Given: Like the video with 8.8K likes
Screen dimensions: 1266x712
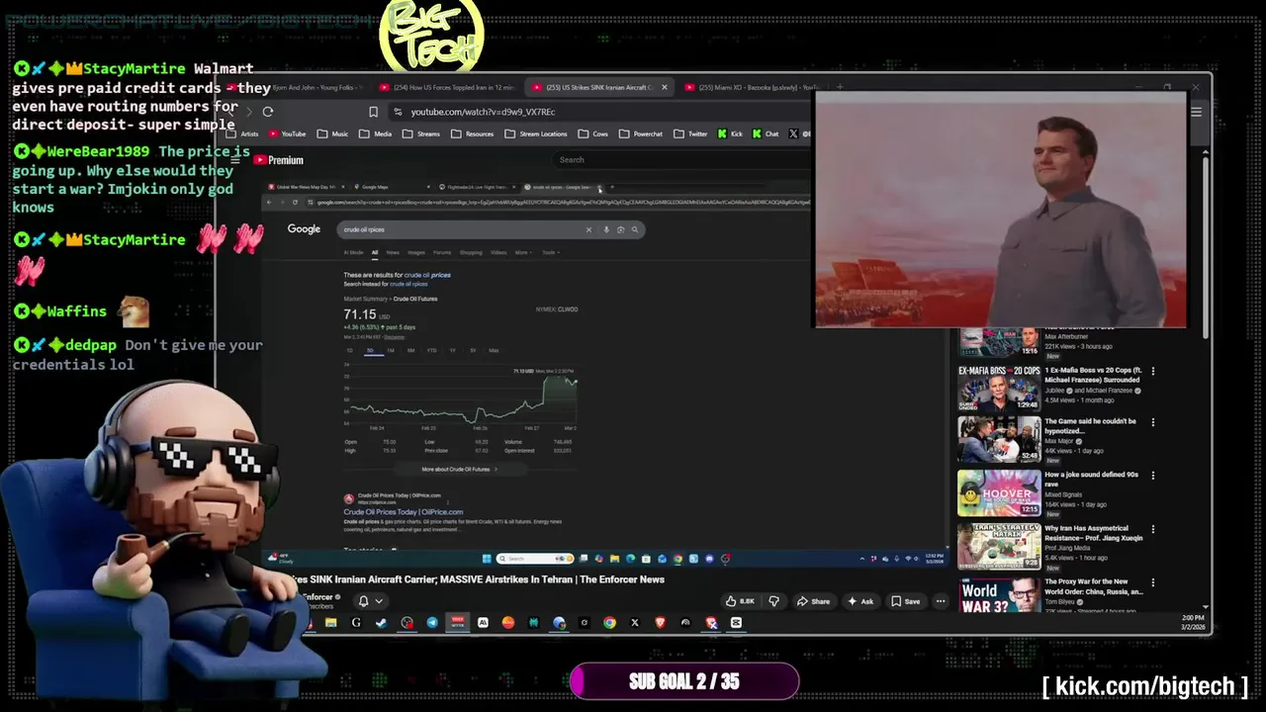Looking at the screenshot, I should coord(740,601).
